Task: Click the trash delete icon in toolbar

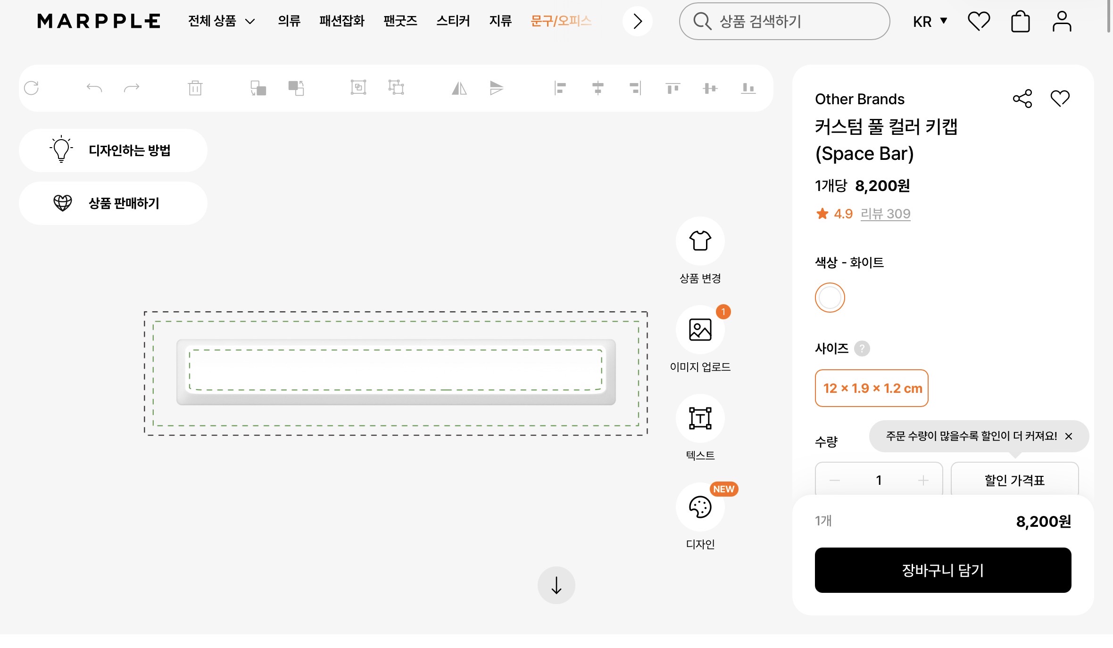Action: tap(195, 88)
